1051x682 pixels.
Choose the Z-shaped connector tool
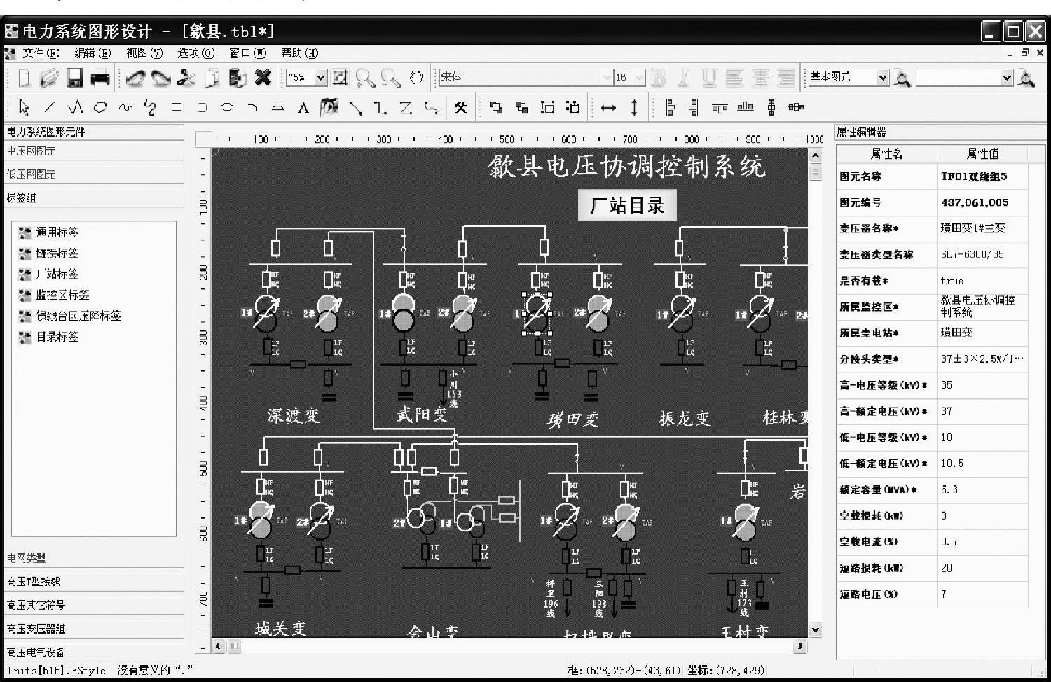pyautogui.click(x=406, y=107)
